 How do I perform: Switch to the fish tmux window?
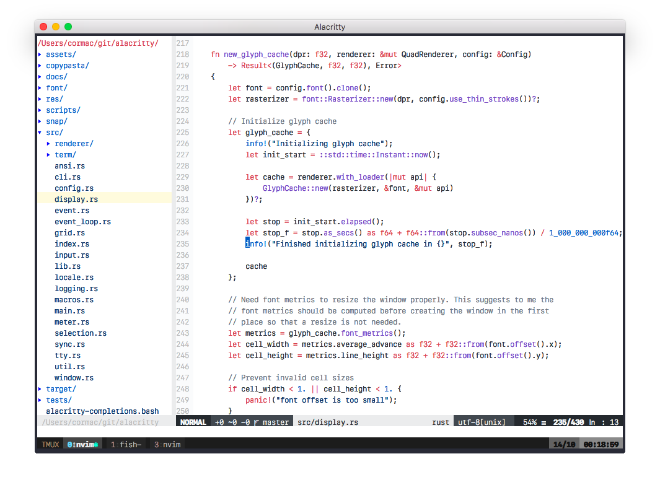pyautogui.click(x=126, y=444)
